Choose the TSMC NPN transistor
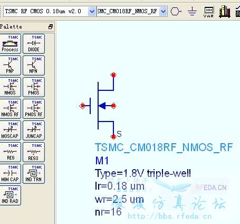The width and height of the screenshot is (240, 224). point(34,66)
